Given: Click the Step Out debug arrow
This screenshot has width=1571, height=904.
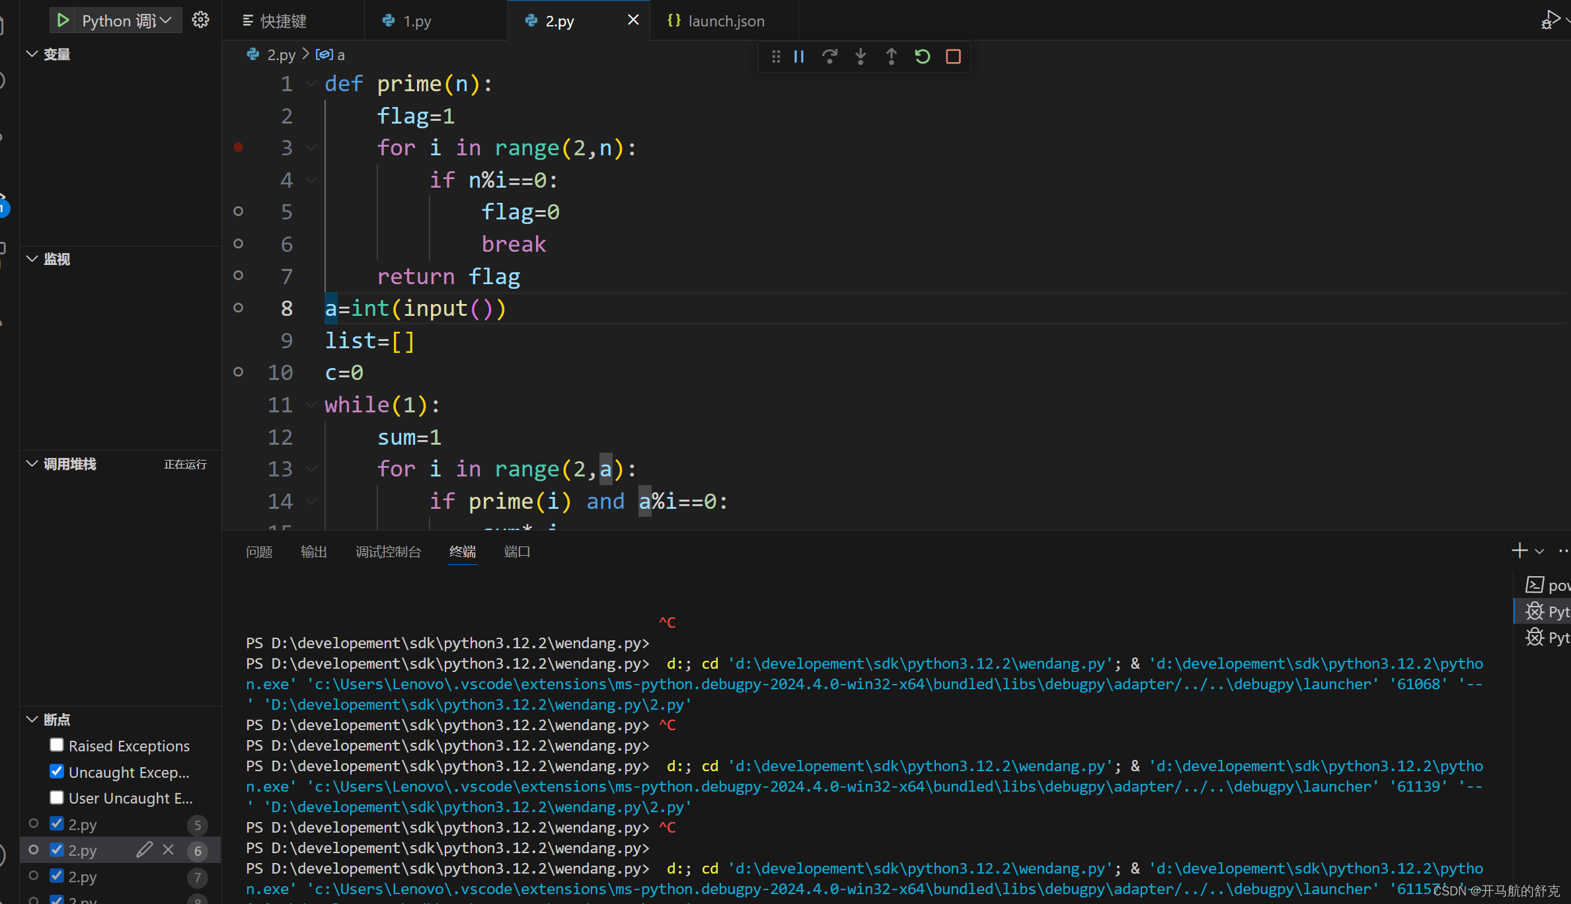Looking at the screenshot, I should [891, 57].
